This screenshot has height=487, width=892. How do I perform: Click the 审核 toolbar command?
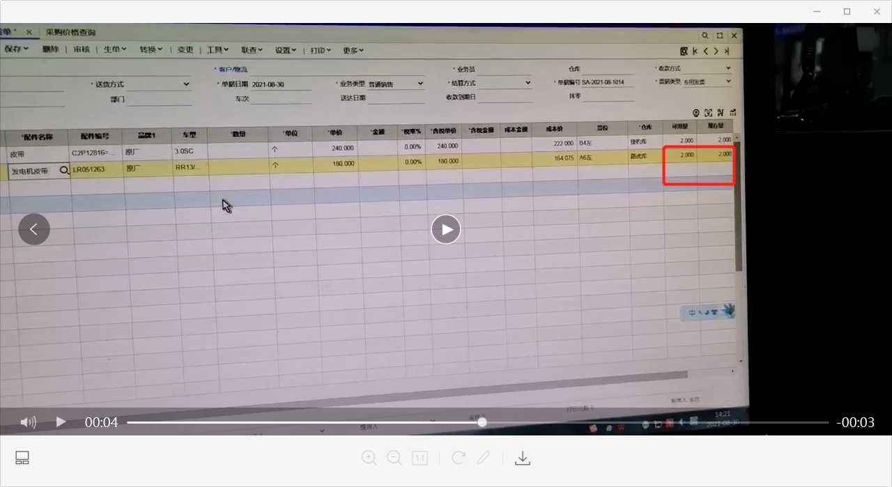click(x=82, y=49)
